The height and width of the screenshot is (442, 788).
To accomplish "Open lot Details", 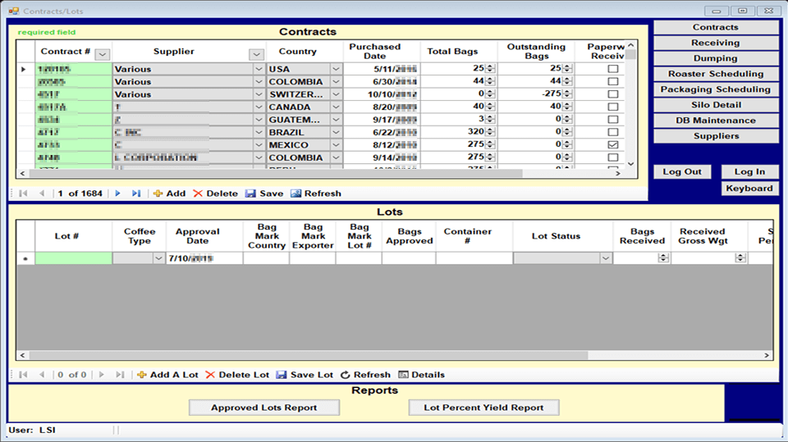I will coord(422,375).
